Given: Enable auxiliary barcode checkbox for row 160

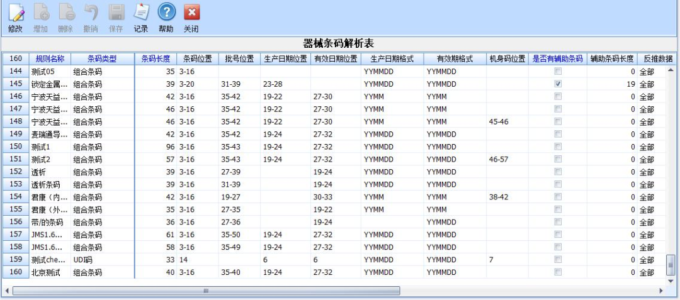Looking at the screenshot, I should pos(557,272).
